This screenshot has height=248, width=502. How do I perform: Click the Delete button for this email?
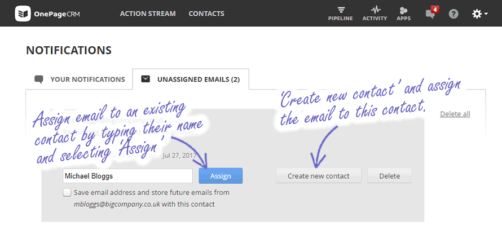click(389, 176)
